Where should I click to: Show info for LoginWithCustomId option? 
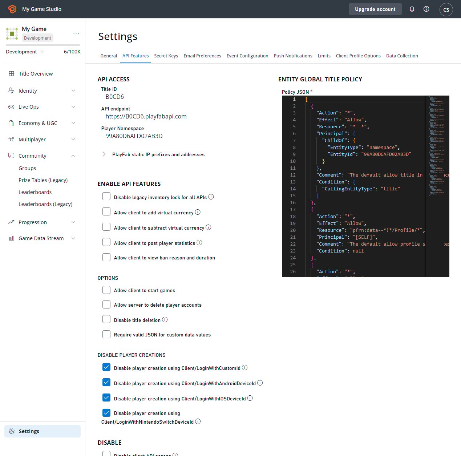click(245, 368)
